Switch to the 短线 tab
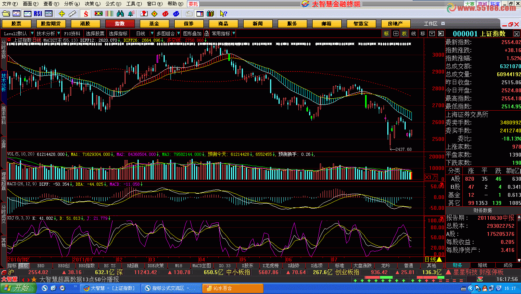The width and height of the screenshot is (521, 294). click(x=482, y=265)
